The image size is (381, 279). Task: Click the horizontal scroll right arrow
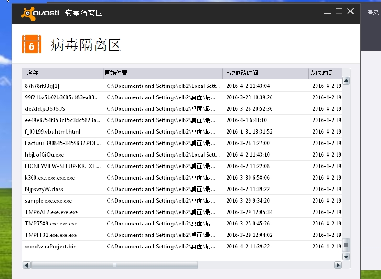(338, 265)
